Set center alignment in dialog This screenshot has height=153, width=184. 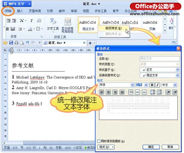(108, 92)
